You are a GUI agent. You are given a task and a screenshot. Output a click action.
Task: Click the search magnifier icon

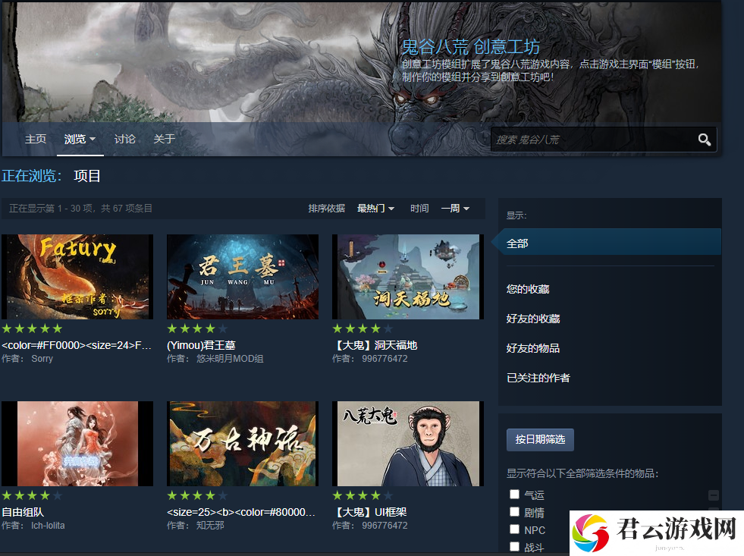(x=704, y=140)
